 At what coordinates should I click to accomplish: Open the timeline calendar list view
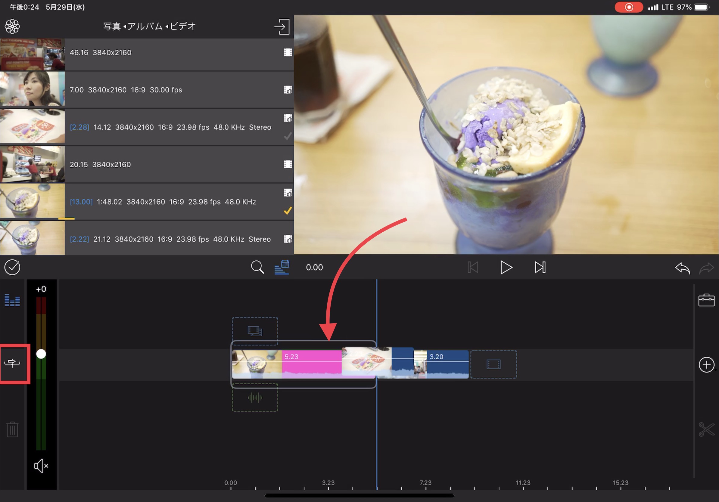tap(282, 267)
